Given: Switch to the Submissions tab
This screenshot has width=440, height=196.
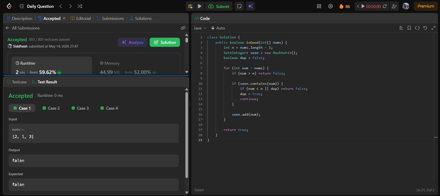Looking at the screenshot, I should (110, 18).
